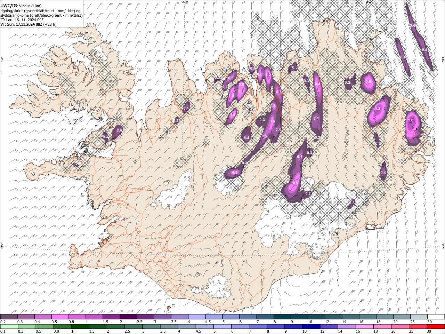
Task: Click the "20W" longitude label
Action: (x=185, y=2)
